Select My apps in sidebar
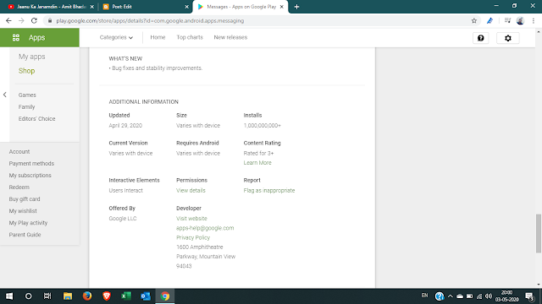 click(x=32, y=57)
